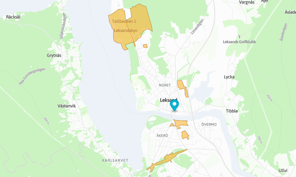Image resolution: width=296 pixels, height=177 pixels.
Task: Click the NORET district label
Action: (165, 85)
